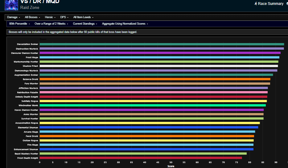Click the Frost Mage class label

[x=32, y=57]
